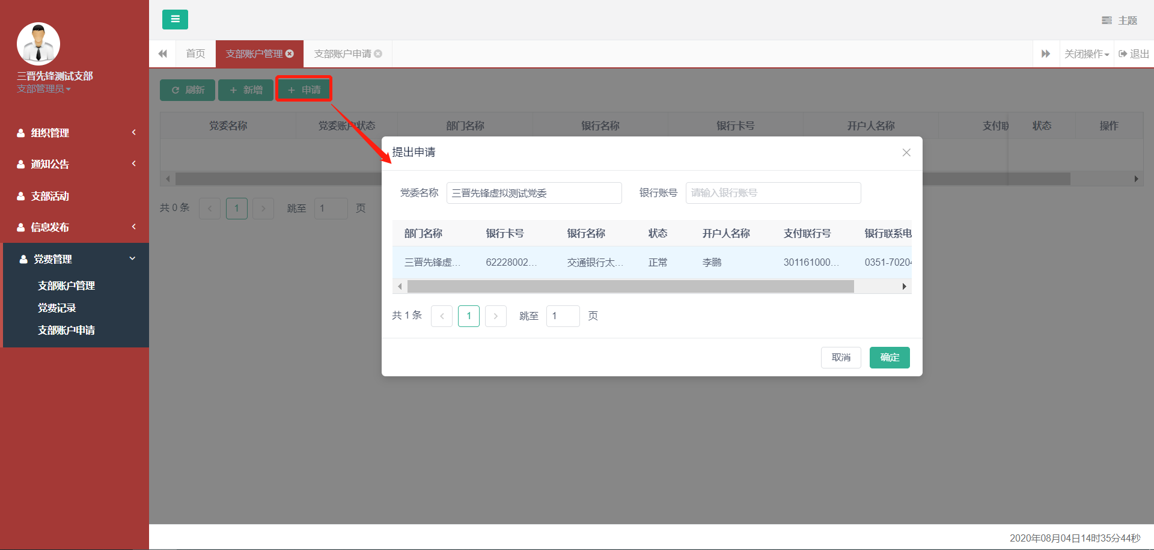Open the 主题 theme settings
The height and width of the screenshot is (550, 1154).
(1119, 20)
